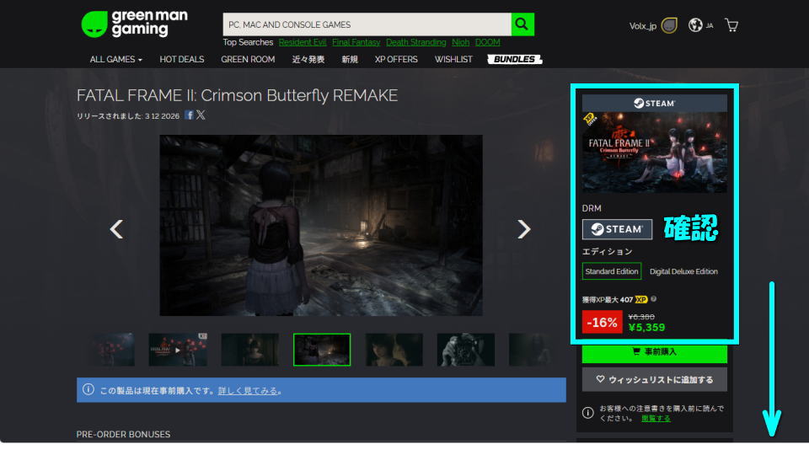The image size is (809, 455).
Task: Open the Volx_jp user avatar icon
Action: 669,25
